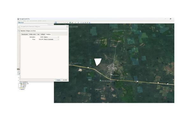191x127 pixels.
Task: Toggle the Galería layer checkbox
Action: [20, 86]
